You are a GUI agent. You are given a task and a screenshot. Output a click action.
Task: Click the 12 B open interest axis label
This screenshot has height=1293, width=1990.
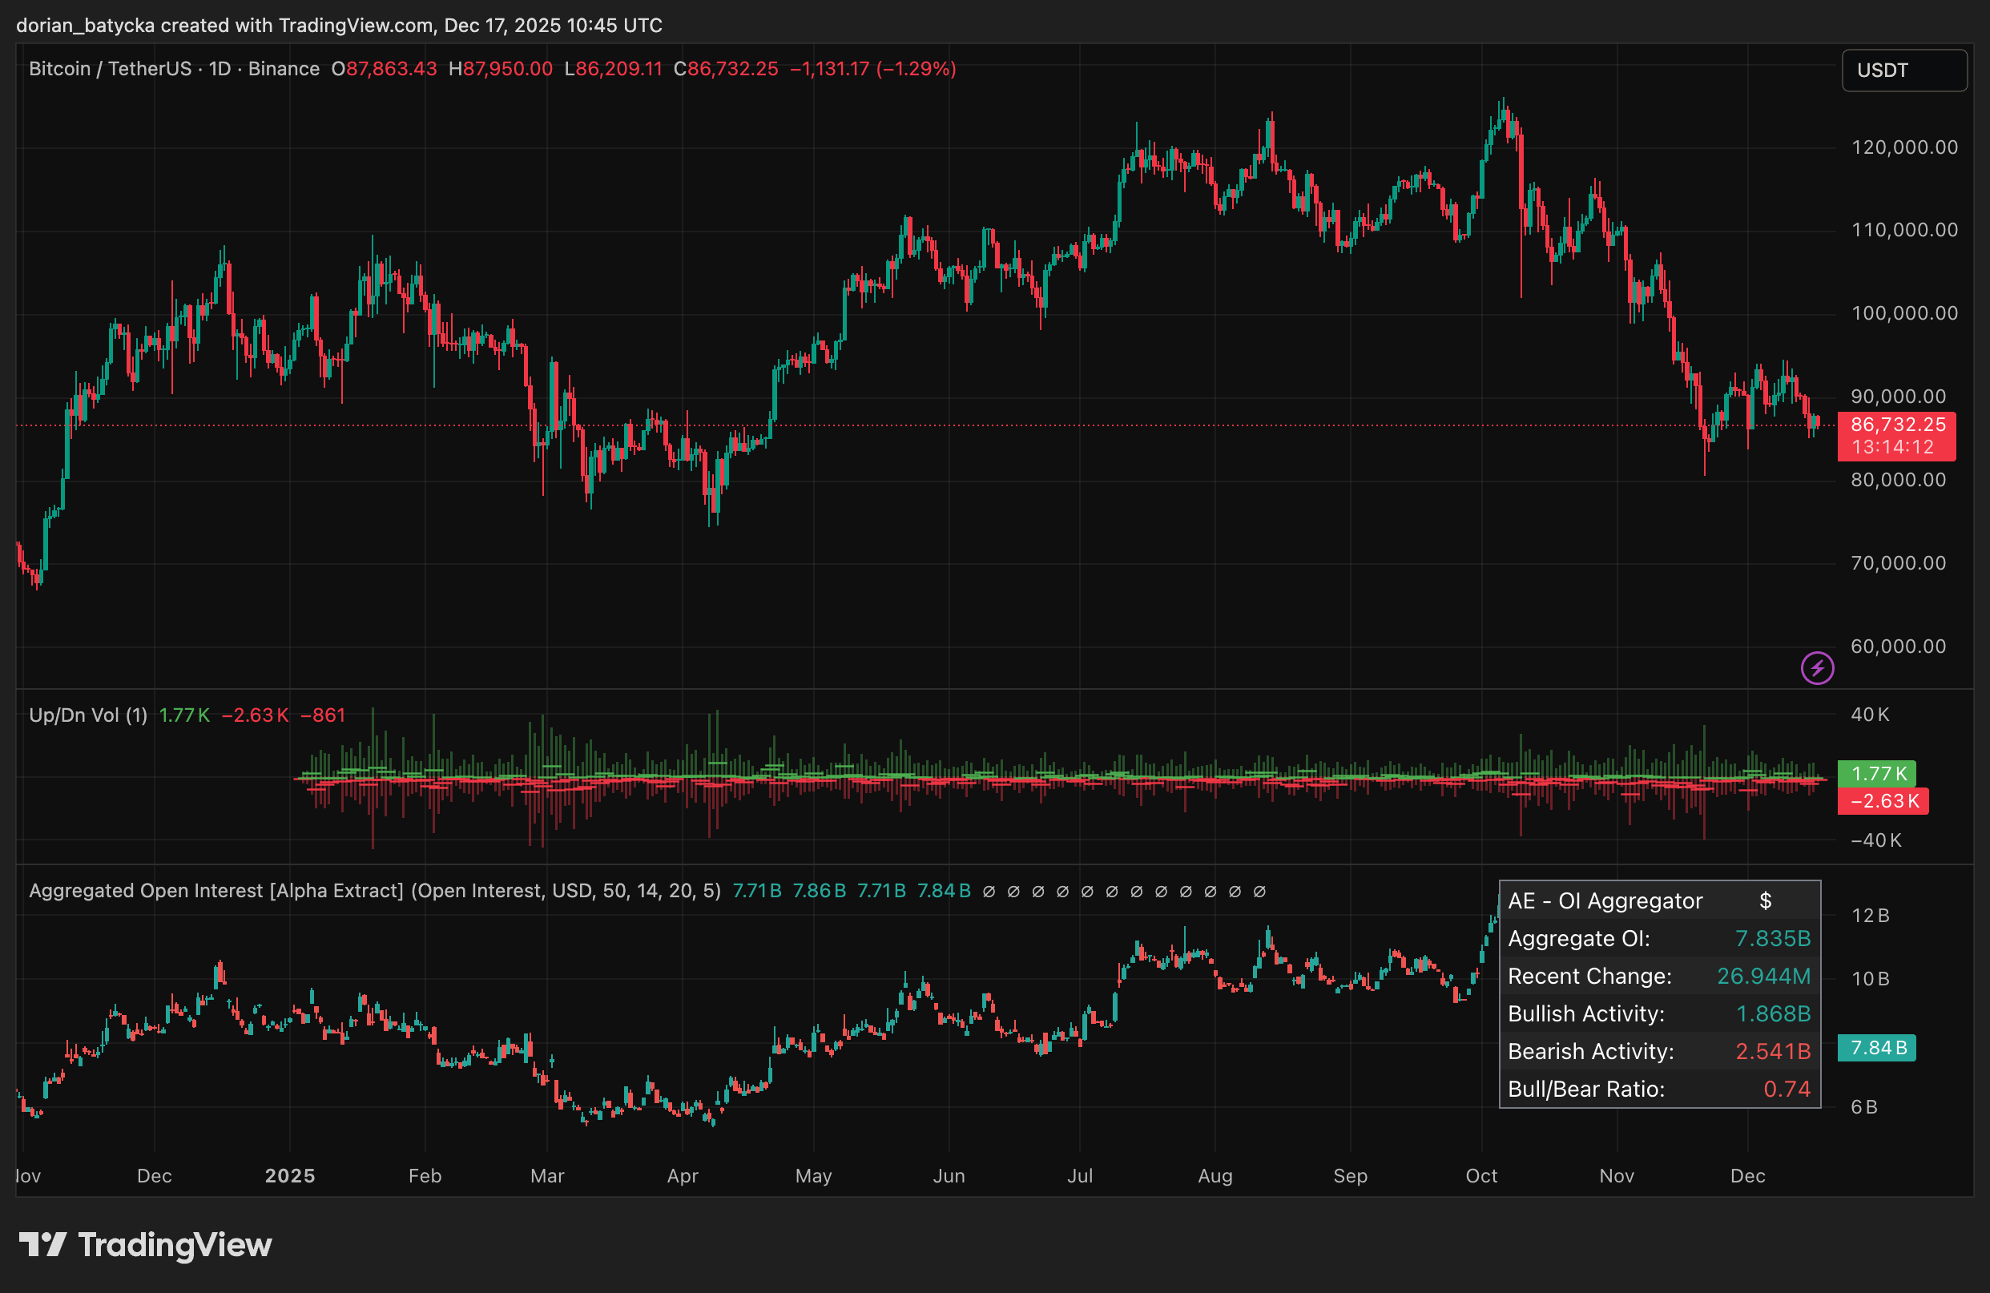(1870, 916)
